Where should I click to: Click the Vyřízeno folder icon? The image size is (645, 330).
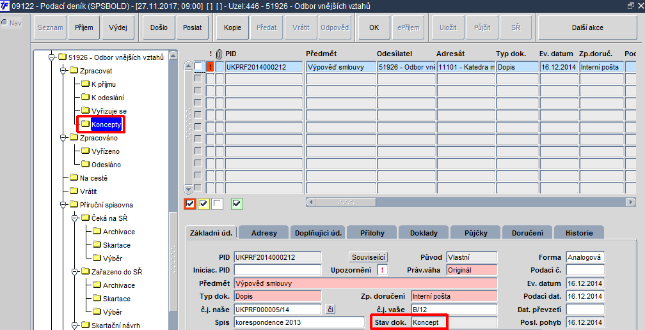[85, 151]
